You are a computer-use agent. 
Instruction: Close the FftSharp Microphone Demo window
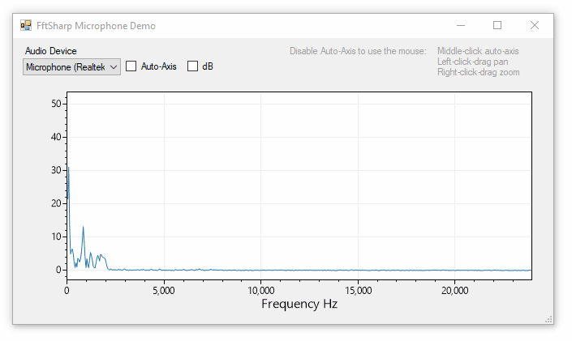click(535, 26)
